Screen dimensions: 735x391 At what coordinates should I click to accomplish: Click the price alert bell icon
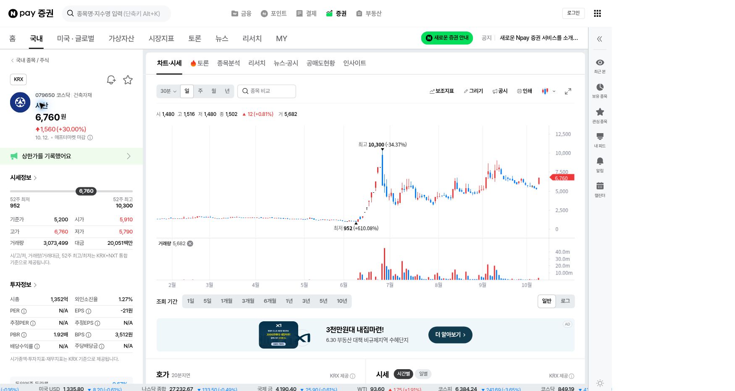click(111, 80)
